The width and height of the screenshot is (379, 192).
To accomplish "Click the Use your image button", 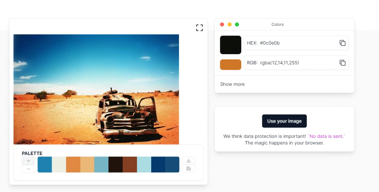I will click(x=284, y=121).
